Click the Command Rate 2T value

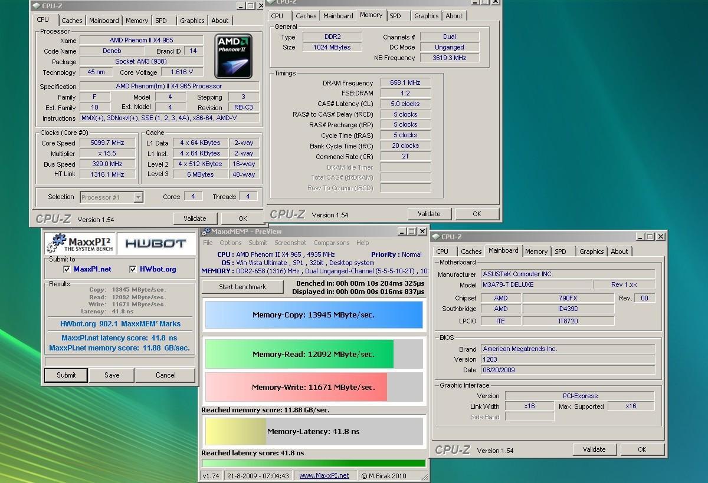405,157
